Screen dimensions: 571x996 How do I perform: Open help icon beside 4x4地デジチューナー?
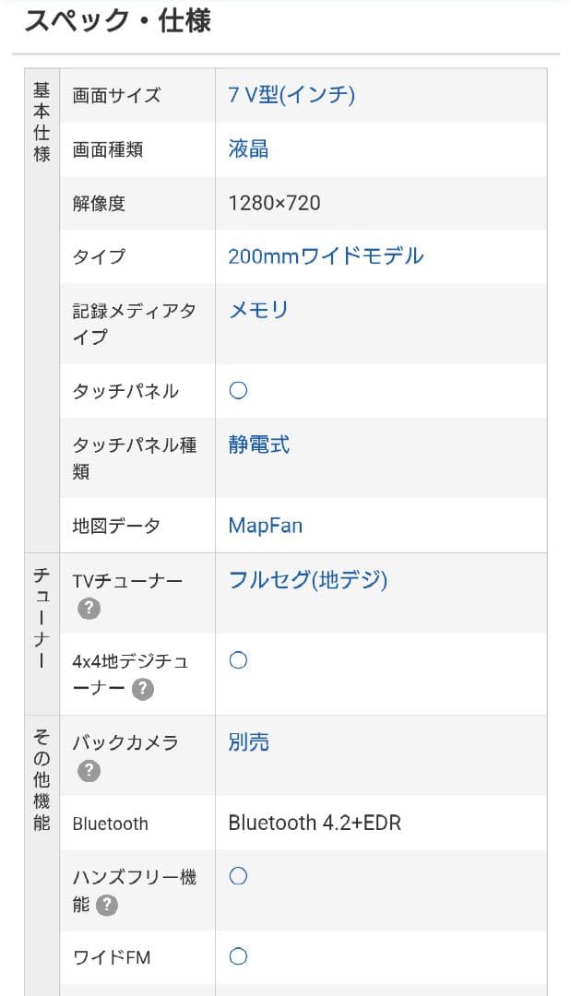tap(142, 689)
